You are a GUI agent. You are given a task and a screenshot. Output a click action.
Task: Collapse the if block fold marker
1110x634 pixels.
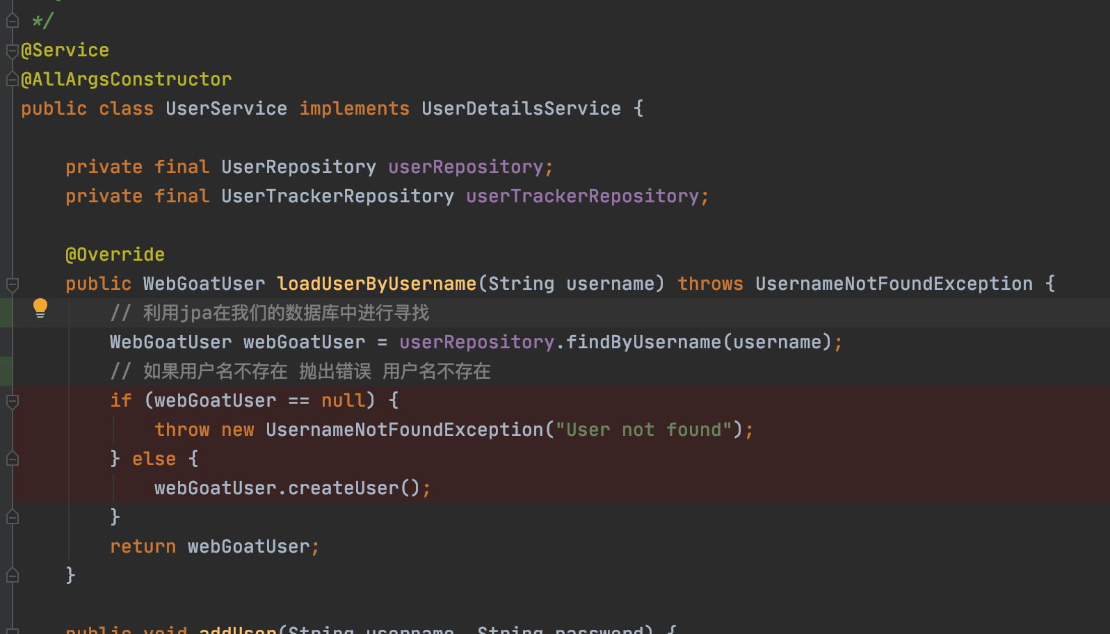point(12,401)
